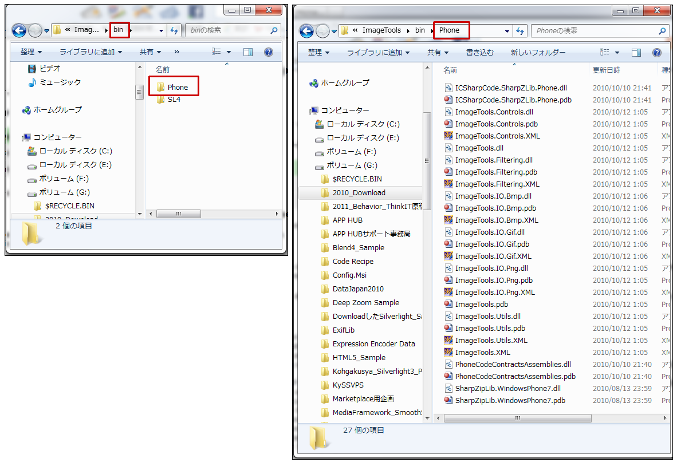Viewport: 677px width, 462px height.
Task: Click ImageTools breadcrumb in Phone window
Action: 381,30
